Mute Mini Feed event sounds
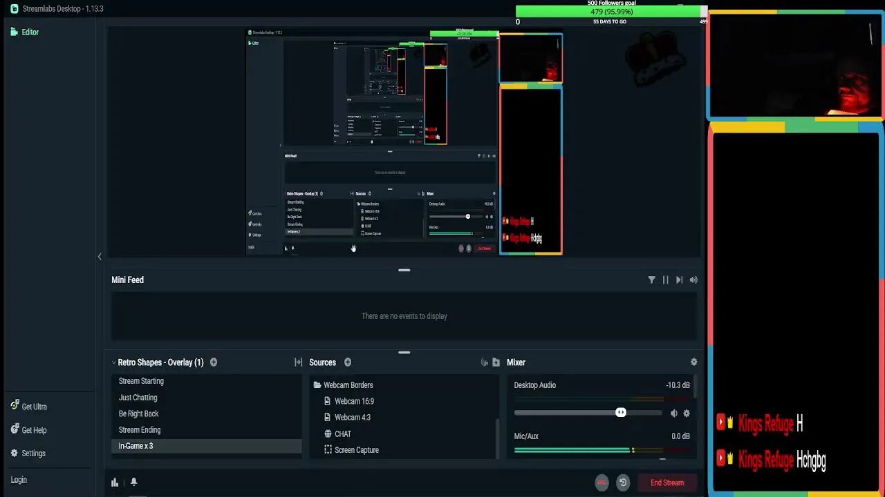Image resolution: width=885 pixels, height=497 pixels. pos(693,280)
